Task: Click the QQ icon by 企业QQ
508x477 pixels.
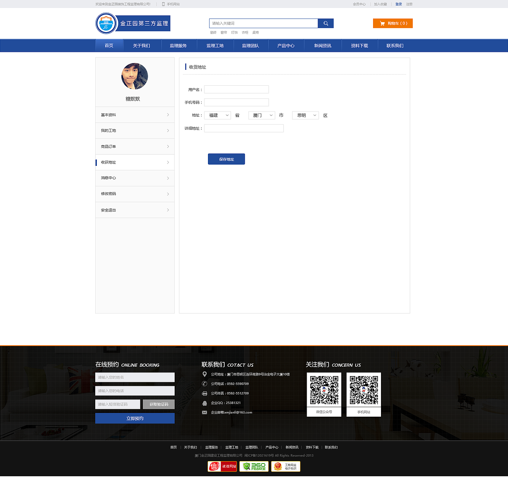Action: coord(204,403)
